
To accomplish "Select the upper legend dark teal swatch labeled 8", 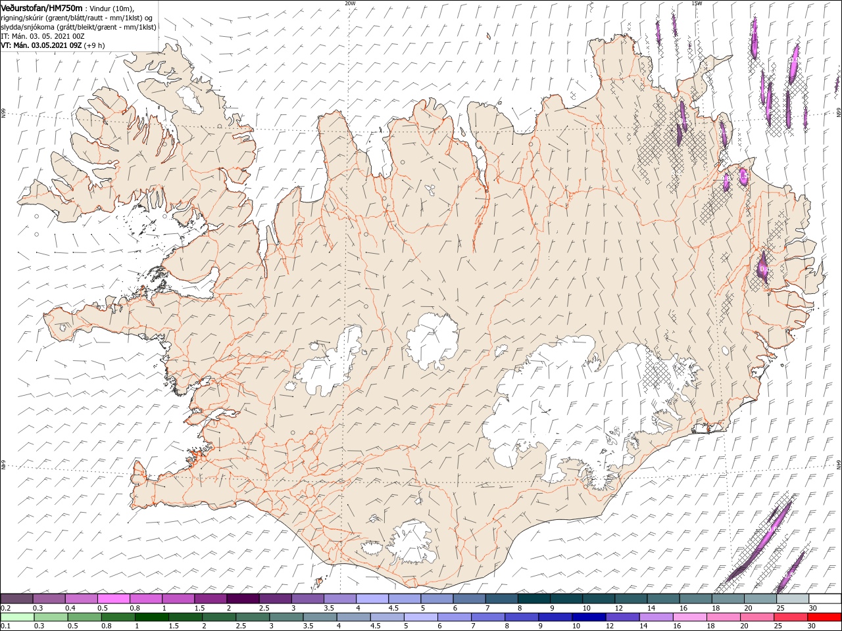I will coord(533,599).
